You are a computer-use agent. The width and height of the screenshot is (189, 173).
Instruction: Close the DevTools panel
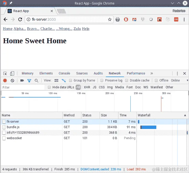pos(184,73)
